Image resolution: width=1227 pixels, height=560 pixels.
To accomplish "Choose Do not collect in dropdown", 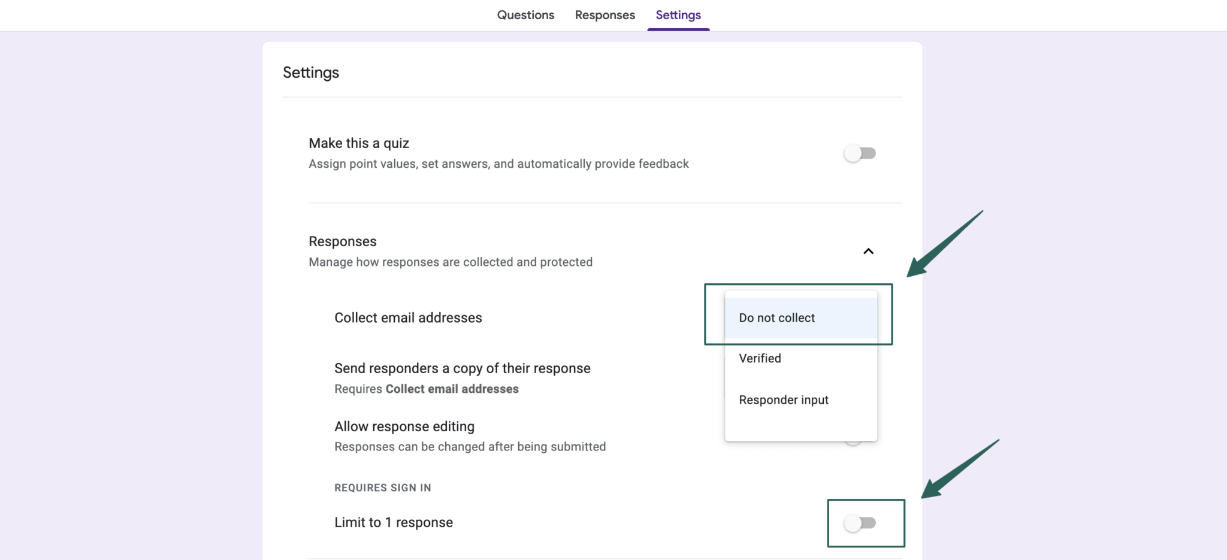I will pos(777,318).
